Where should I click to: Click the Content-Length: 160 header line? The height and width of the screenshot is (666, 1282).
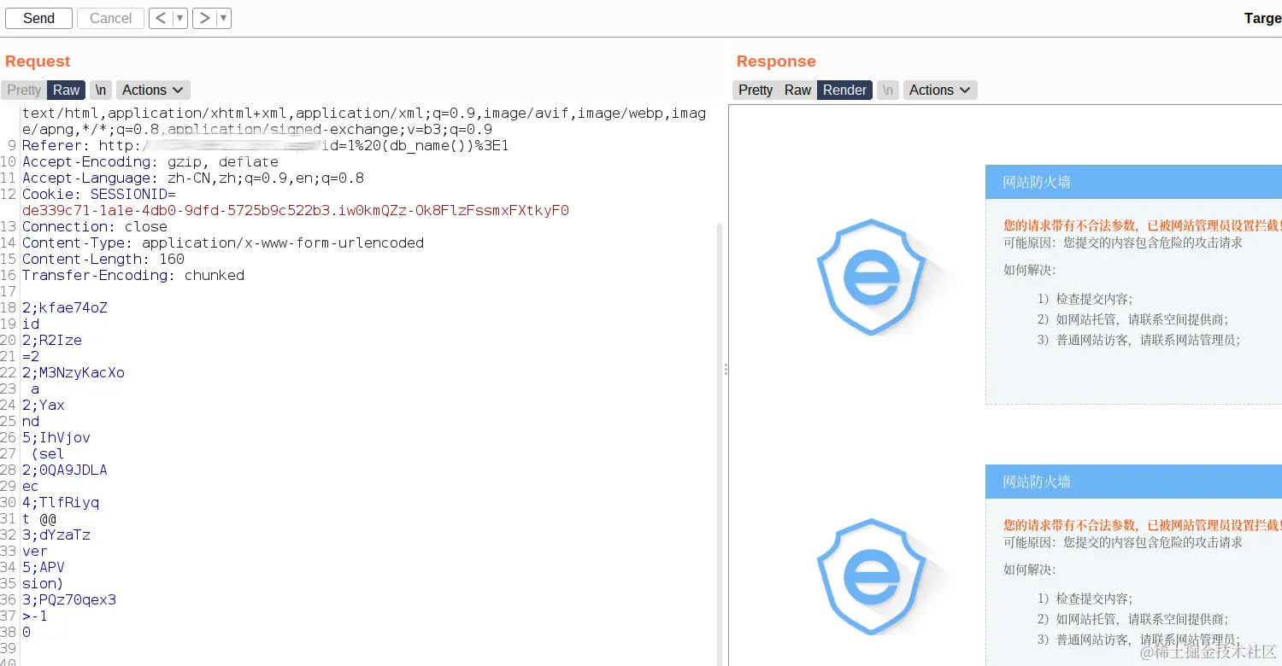tap(103, 259)
